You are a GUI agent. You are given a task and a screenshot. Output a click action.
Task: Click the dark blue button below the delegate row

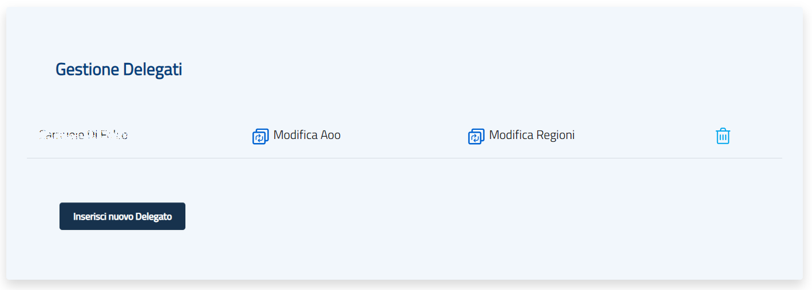pos(122,216)
